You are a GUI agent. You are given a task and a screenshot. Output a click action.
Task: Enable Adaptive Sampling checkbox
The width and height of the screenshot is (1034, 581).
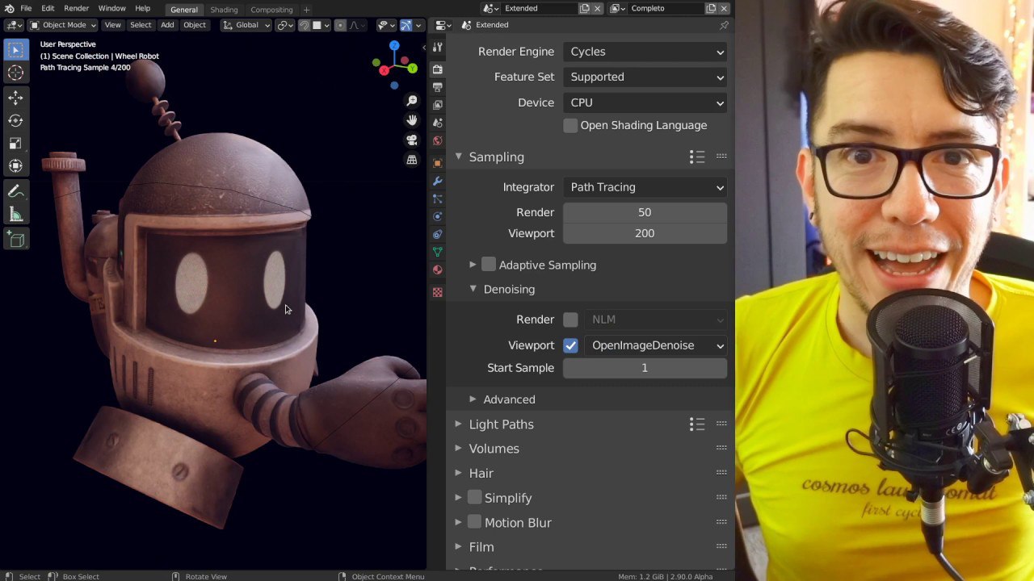click(x=489, y=265)
